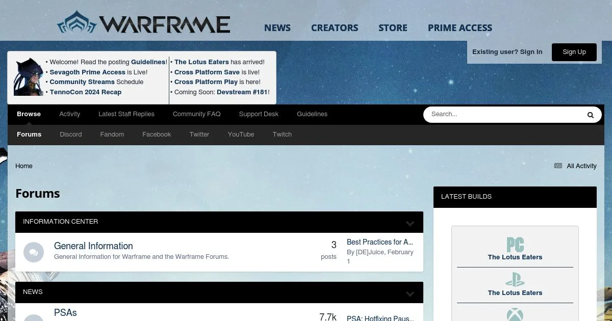Viewport: 612px width, 321px height.
Task: Open the Cross Platform Save link
Action: click(207, 72)
